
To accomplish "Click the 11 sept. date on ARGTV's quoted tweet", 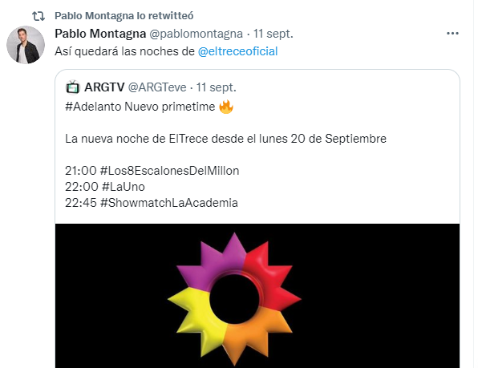I will (x=216, y=87).
